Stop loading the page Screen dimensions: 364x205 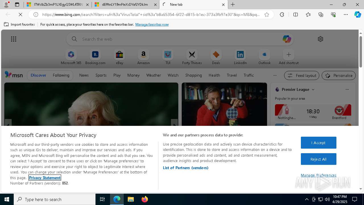click(20, 15)
